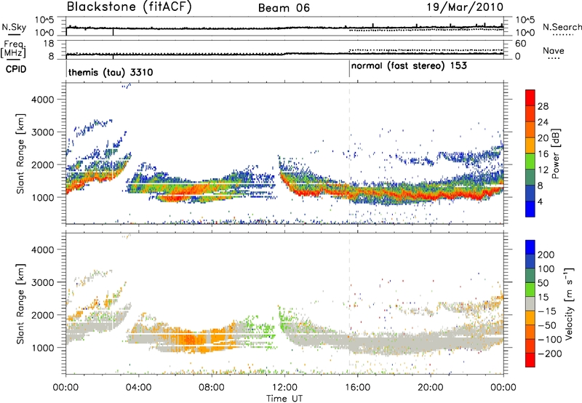This screenshot has width=582, height=403.
Task: Click the 28 tick on power colorbar
Action: pos(543,106)
